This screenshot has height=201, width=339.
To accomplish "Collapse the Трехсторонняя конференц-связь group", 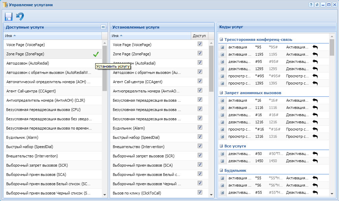I will [x=221, y=40].
